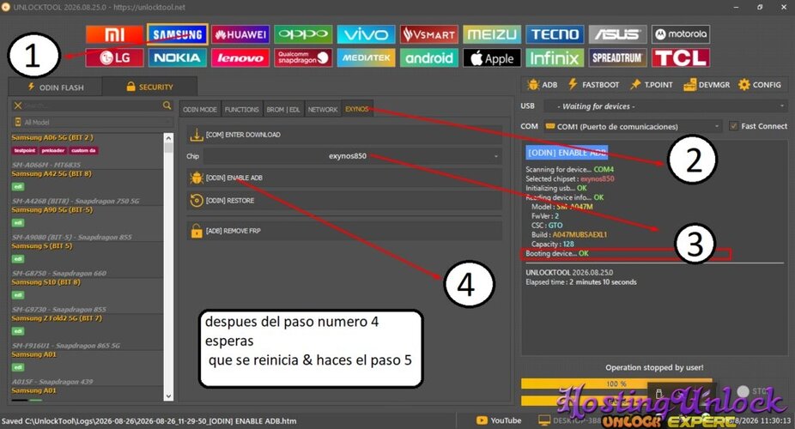The image size is (795, 429).
Task: Launch DEVMGR device manager
Action: [x=707, y=85]
